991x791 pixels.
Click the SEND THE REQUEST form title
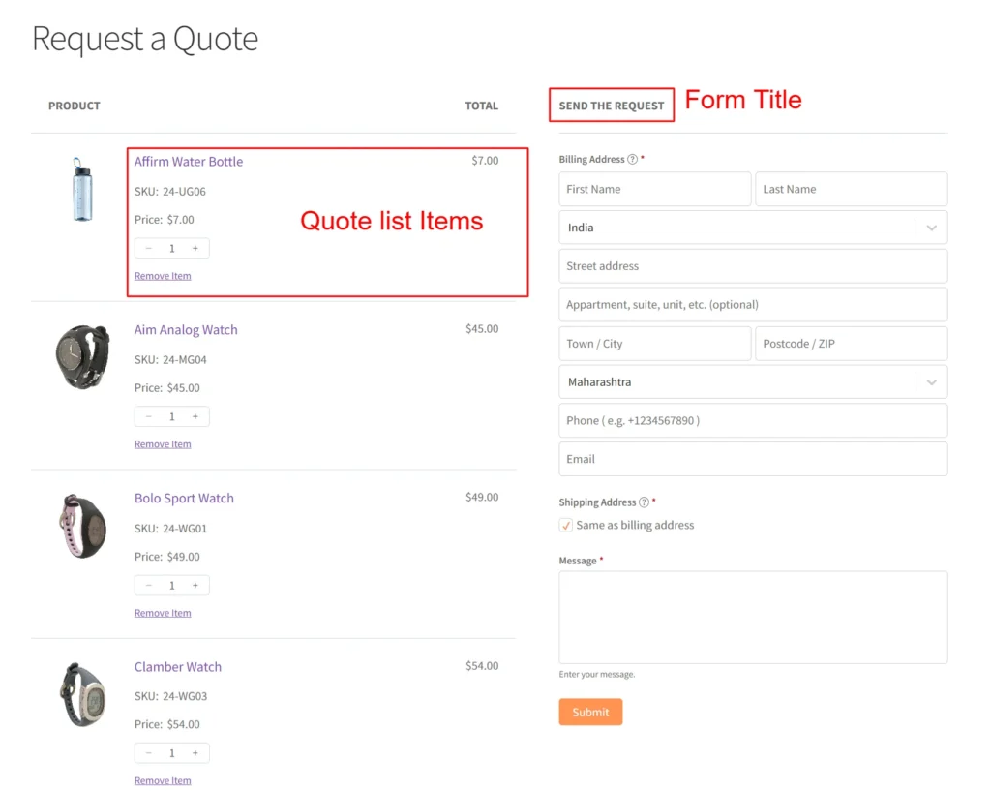pyautogui.click(x=611, y=105)
